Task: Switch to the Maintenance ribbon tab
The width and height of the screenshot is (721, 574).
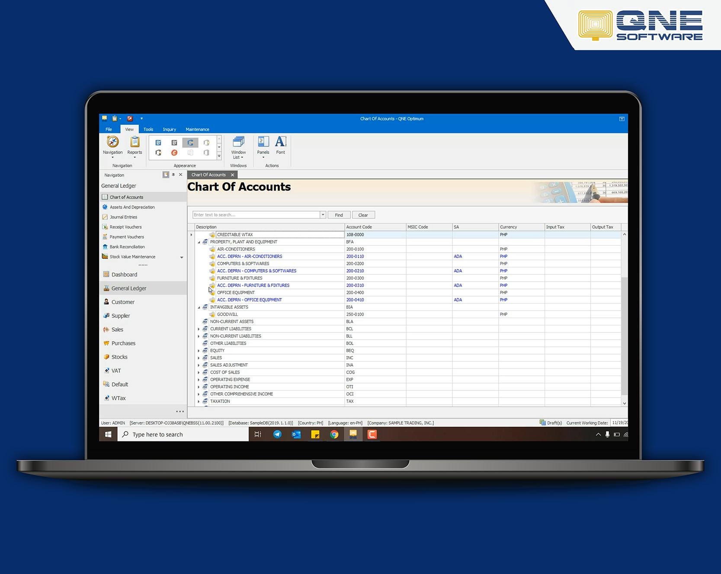Action: (197, 129)
